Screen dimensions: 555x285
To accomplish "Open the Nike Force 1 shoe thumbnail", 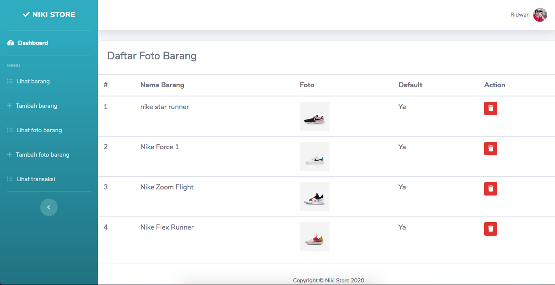I will pos(314,156).
